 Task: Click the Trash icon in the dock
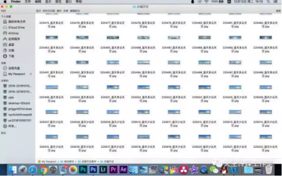click(269, 169)
